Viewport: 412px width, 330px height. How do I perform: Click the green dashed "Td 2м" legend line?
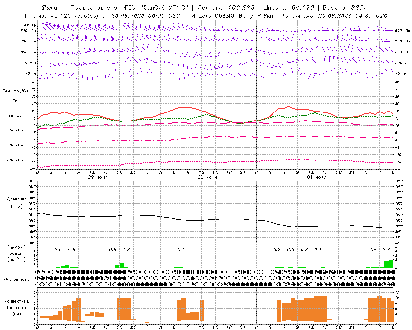pyautogui.click(x=15, y=119)
